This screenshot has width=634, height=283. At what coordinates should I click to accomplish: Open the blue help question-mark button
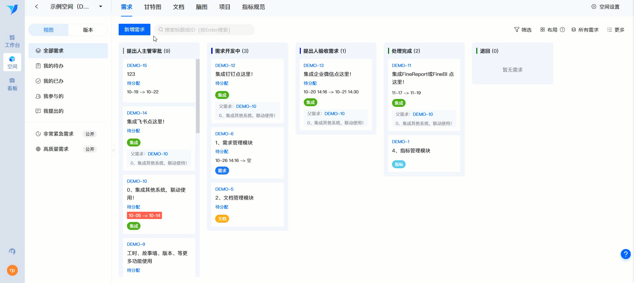click(x=625, y=254)
